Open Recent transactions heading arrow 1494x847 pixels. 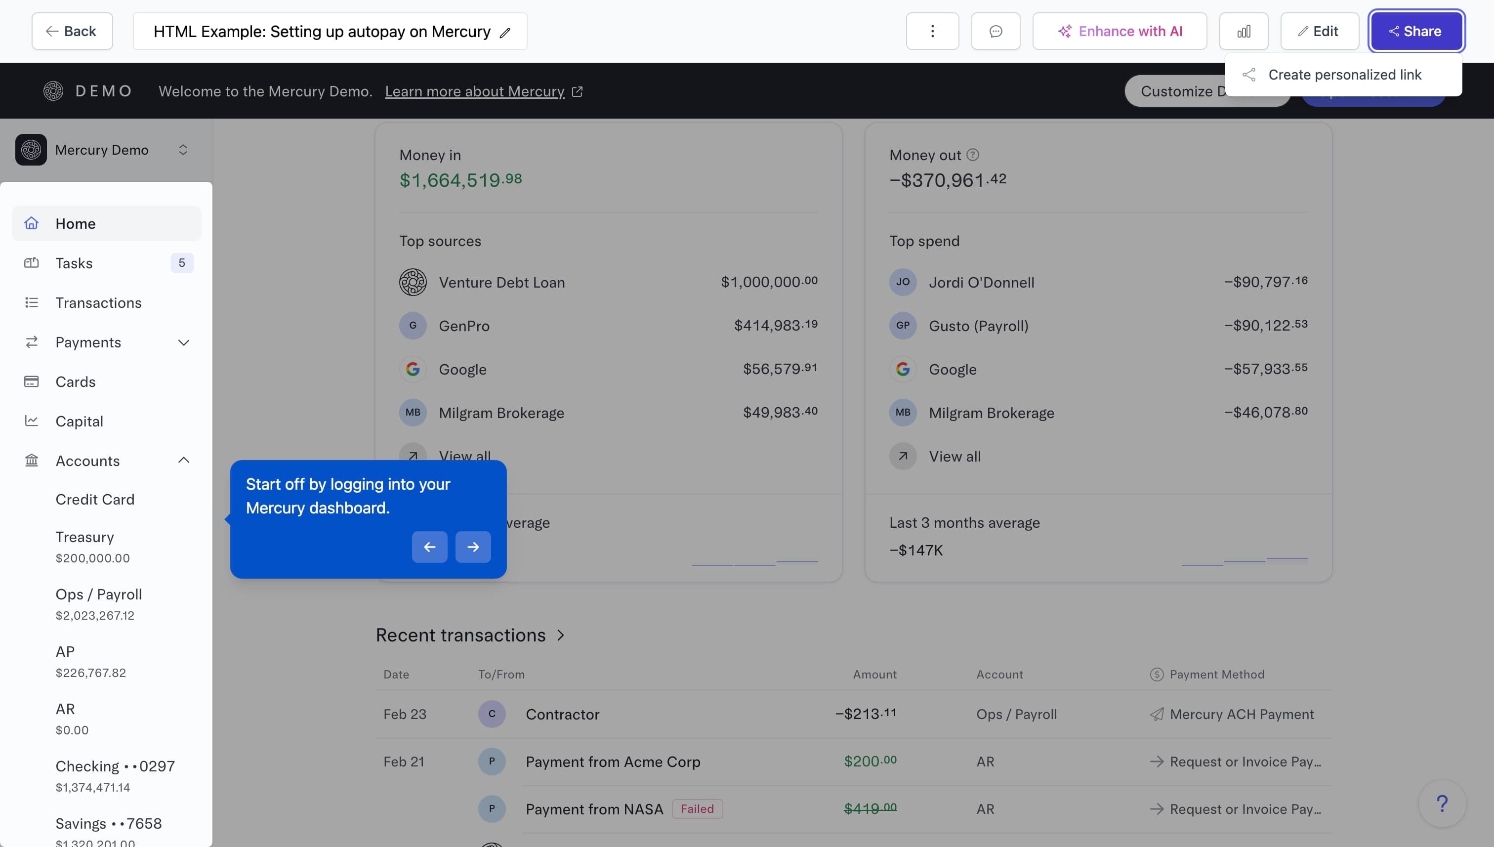(561, 635)
